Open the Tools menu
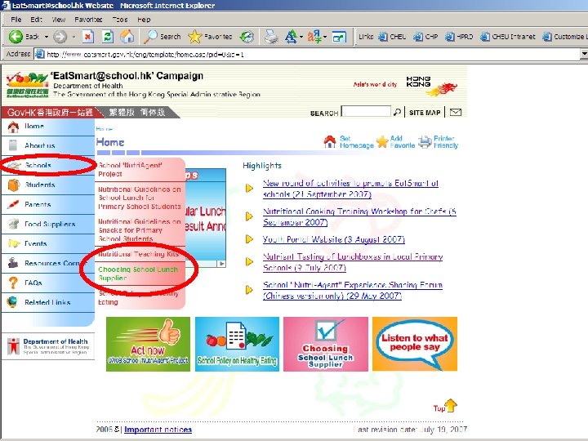 (120, 20)
